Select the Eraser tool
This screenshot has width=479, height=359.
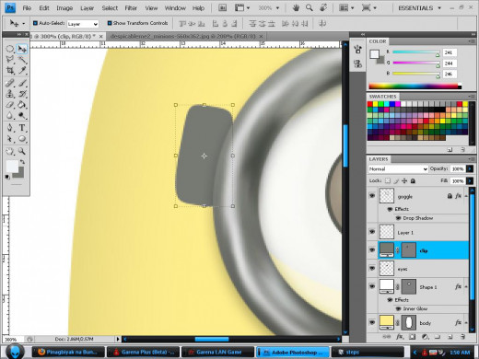pos(10,105)
